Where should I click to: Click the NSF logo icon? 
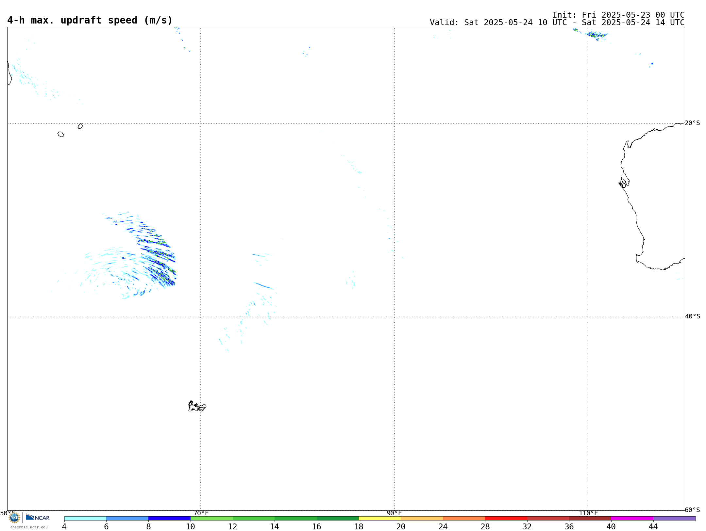14,518
